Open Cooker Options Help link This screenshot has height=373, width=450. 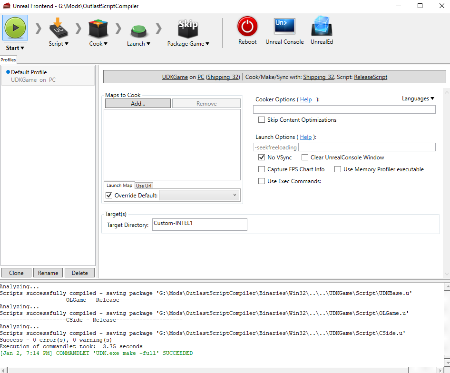[x=306, y=99]
